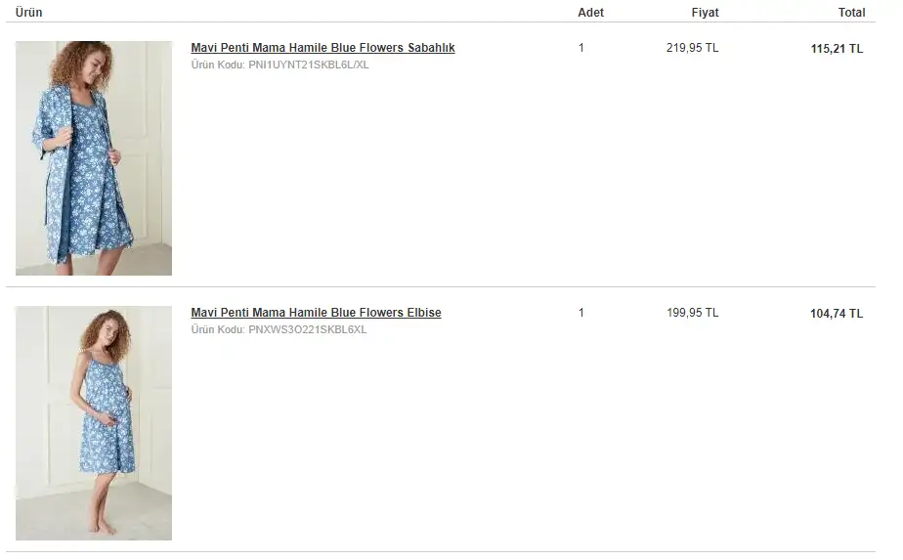Image resolution: width=903 pixels, height=560 pixels.
Task: Click the Fiyat column header
Action: click(705, 13)
